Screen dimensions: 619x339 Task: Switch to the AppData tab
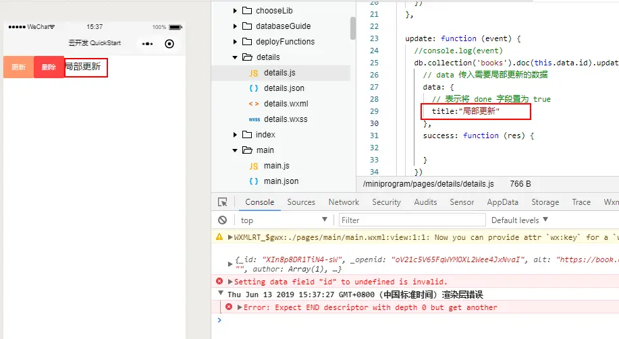point(502,202)
